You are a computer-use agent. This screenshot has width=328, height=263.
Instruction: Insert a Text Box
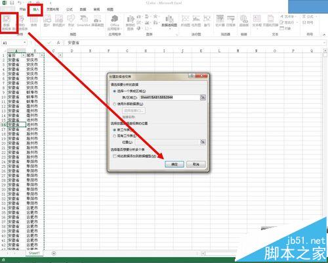point(257,22)
